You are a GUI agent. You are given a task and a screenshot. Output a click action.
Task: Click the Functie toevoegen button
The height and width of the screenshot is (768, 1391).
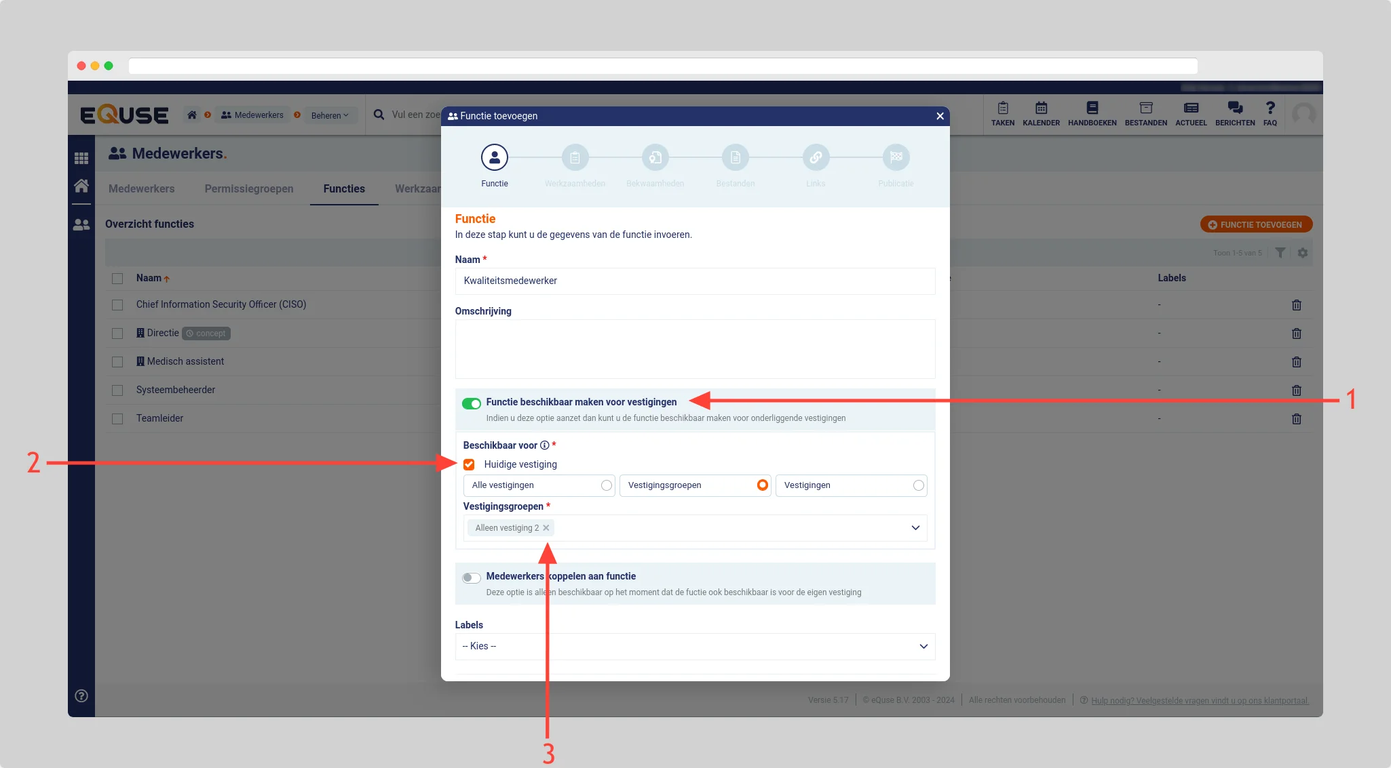pos(1256,225)
